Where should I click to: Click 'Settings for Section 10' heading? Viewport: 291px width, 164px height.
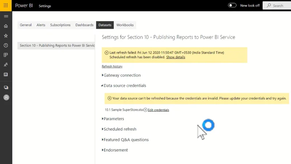pos(168,37)
